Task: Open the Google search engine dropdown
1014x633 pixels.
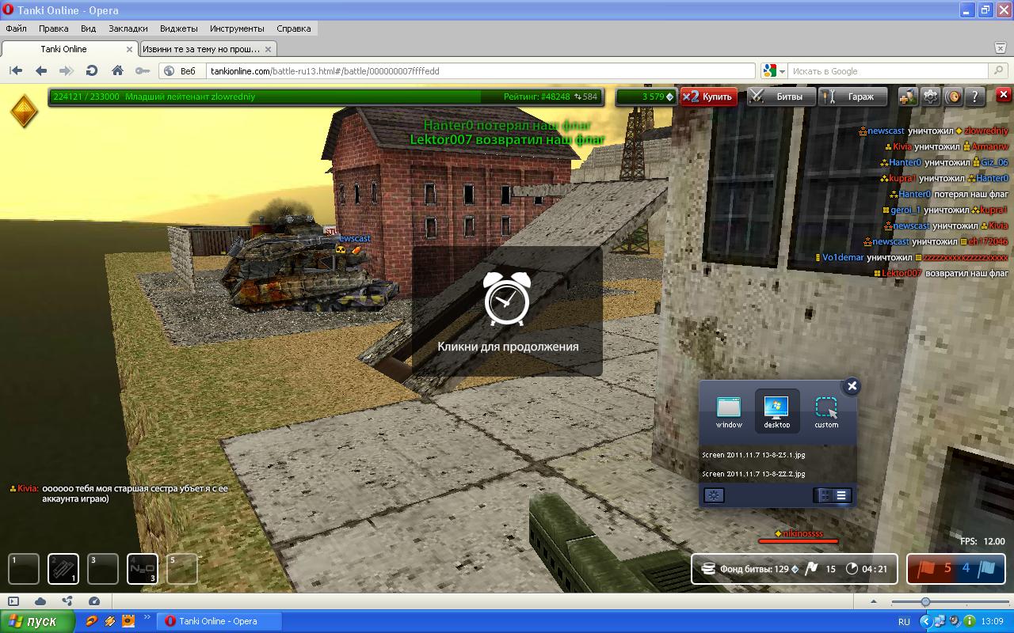Action: coord(774,70)
